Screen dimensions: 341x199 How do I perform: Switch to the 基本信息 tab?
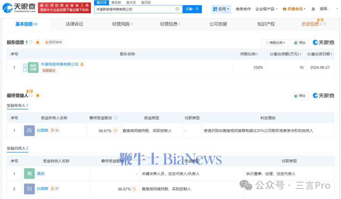(x=26, y=24)
